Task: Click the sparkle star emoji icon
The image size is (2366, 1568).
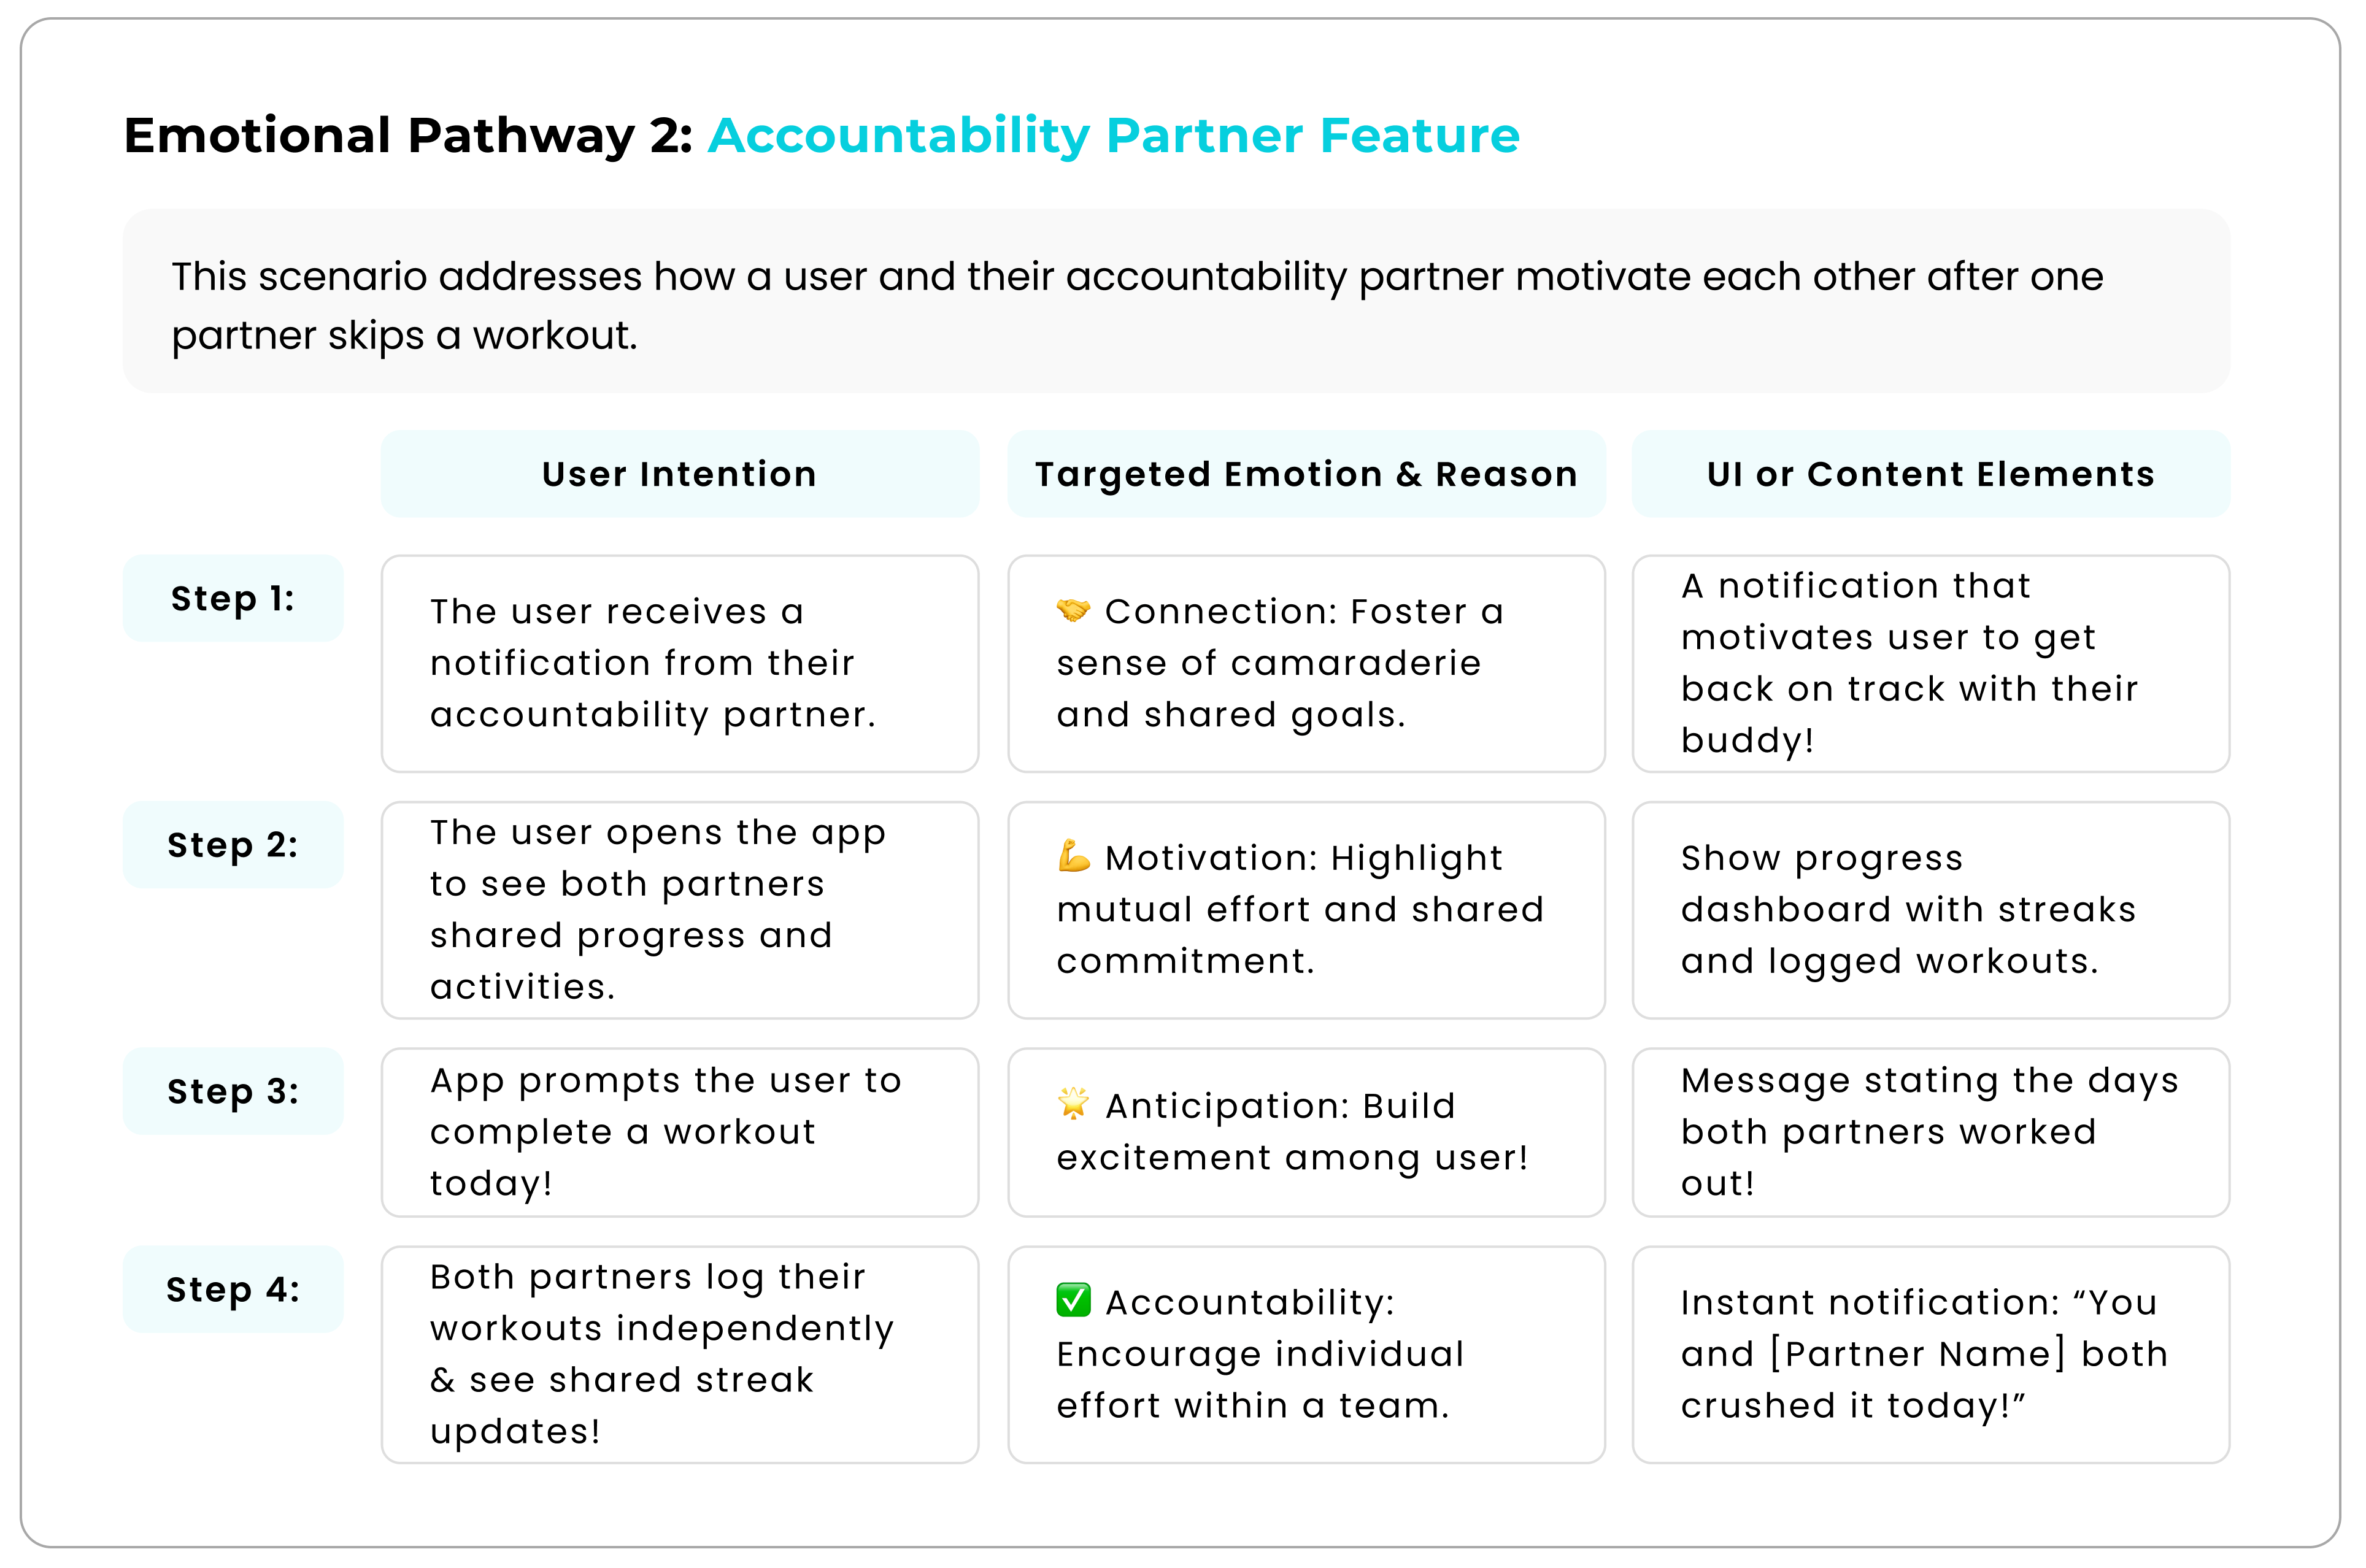Action: (x=1073, y=1103)
